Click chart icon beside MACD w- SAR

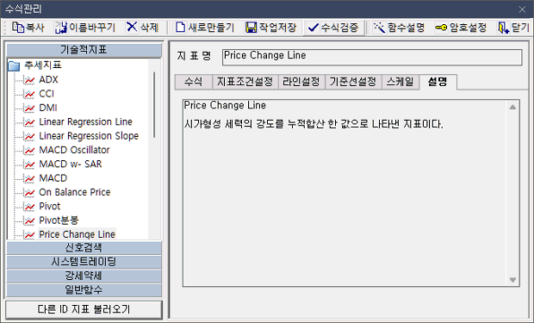pyautogui.click(x=29, y=165)
